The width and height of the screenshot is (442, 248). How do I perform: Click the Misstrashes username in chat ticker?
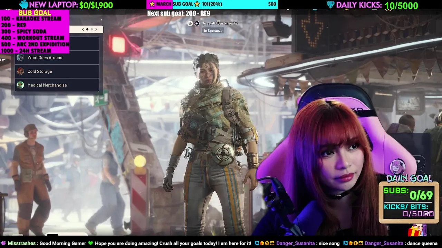[x=22, y=244]
